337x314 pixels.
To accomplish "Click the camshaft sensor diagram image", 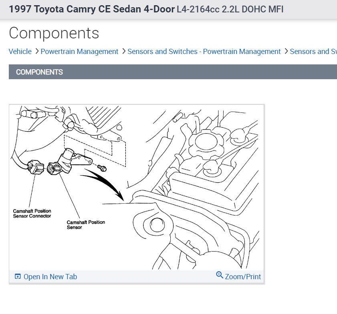I will (x=137, y=188).
